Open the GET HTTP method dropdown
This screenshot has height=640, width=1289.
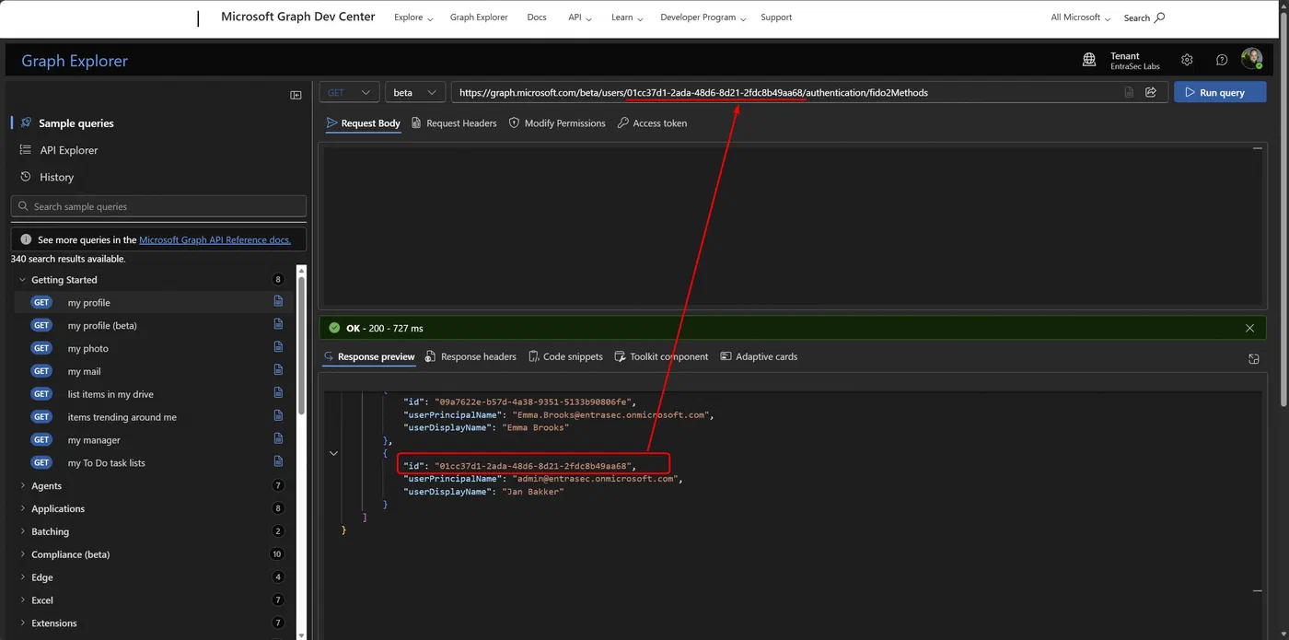[349, 92]
